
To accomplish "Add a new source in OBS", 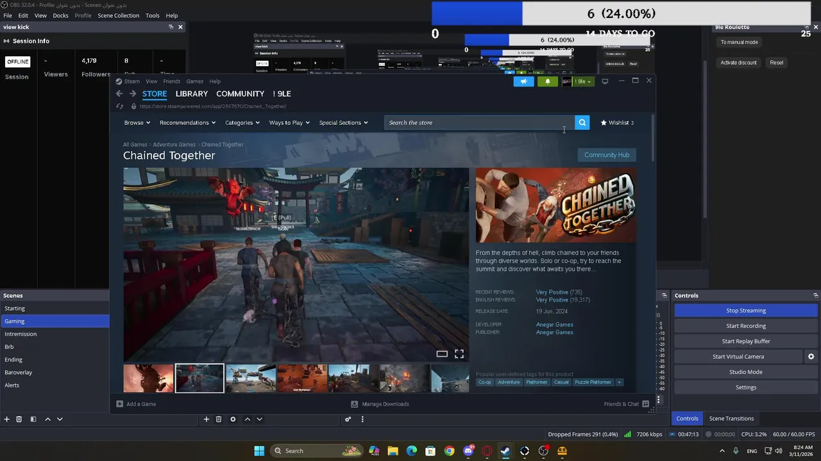I will coord(206,419).
